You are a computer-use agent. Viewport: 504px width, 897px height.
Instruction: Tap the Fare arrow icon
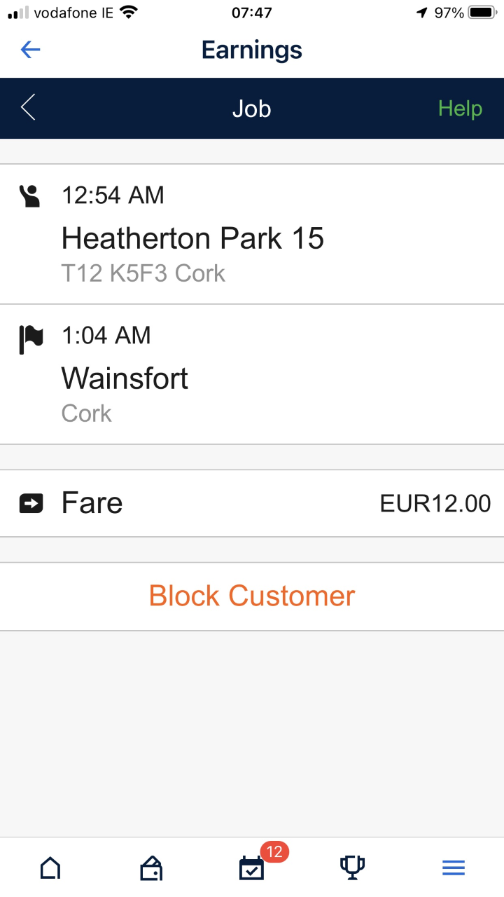(31, 503)
